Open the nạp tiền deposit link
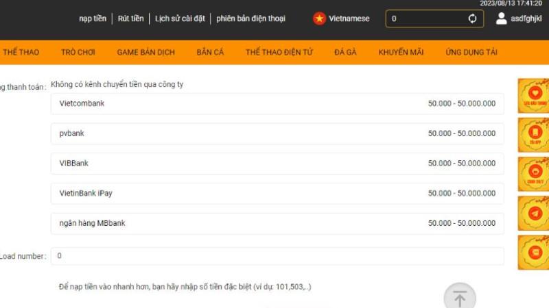This screenshot has height=308, width=549. pyautogui.click(x=93, y=18)
